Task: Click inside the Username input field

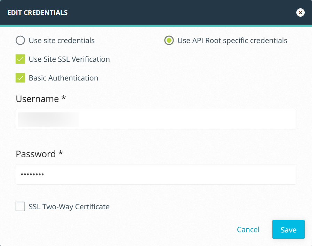Action: (156, 119)
